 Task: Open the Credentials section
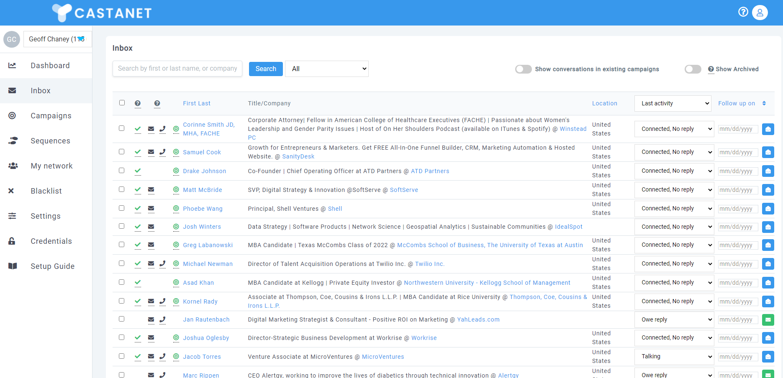[x=51, y=241]
